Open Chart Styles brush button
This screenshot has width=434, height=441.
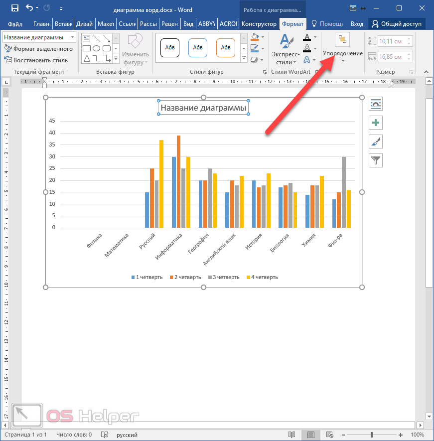pos(376,142)
